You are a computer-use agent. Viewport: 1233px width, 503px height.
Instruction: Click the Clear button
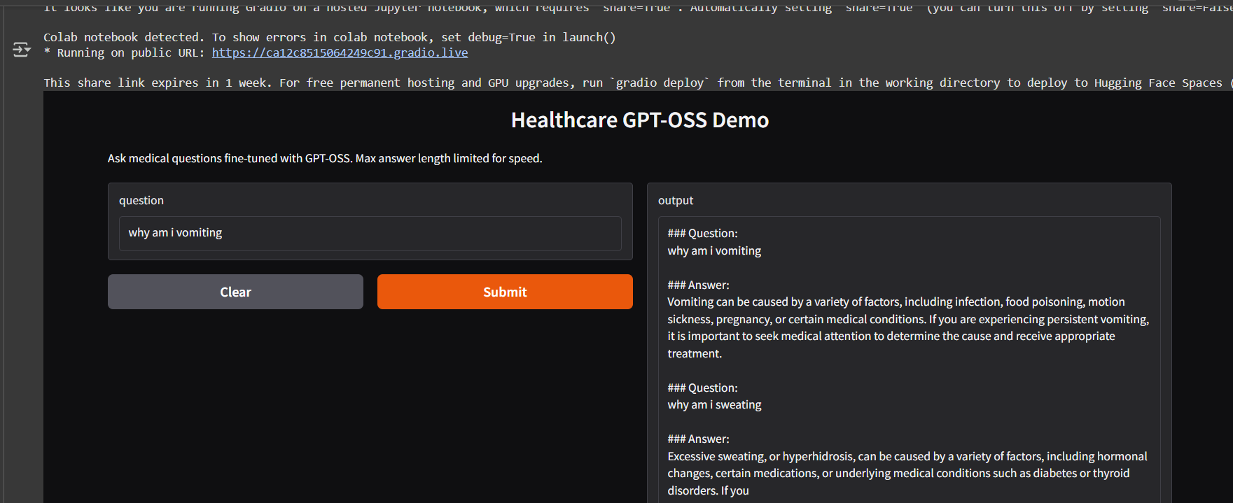tap(235, 292)
